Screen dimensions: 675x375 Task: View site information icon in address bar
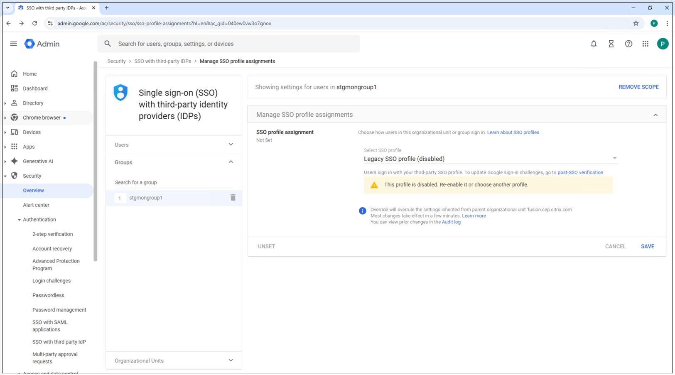pos(50,23)
